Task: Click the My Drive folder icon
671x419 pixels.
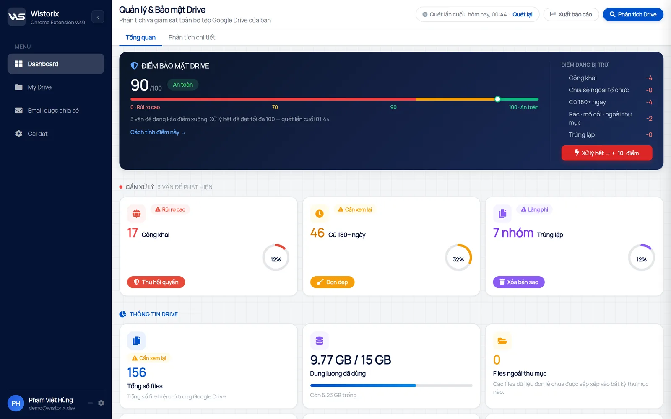Action: (x=18, y=87)
